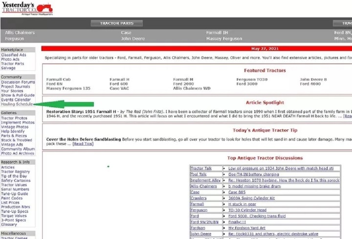Open the Parts & Pieces gallery
Screen dimensions: 352x239
[x=14, y=136]
